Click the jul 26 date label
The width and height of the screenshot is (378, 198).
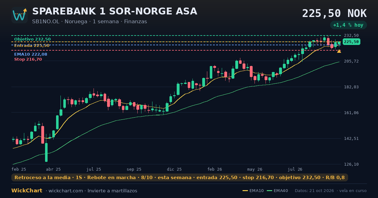tap(295, 169)
